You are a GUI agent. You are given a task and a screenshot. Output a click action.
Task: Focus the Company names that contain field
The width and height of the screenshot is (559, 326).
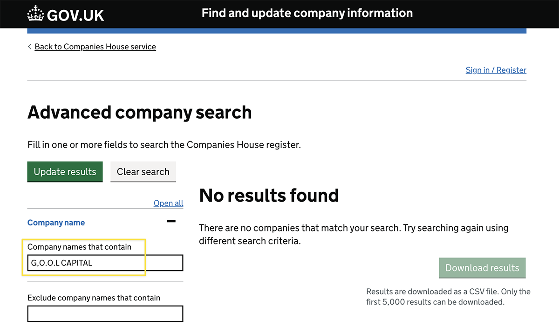tap(105, 263)
